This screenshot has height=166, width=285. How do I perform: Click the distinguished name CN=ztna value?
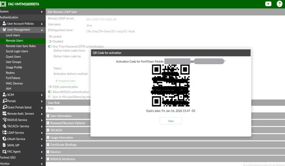tap(110, 31)
